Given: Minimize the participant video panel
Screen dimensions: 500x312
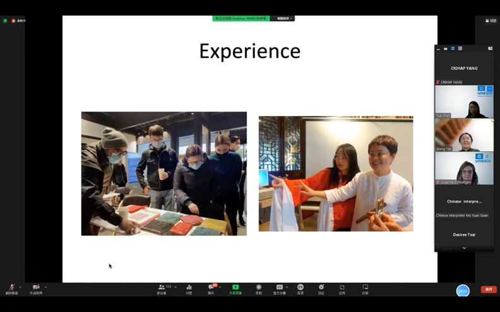Looking at the screenshot, I should pos(439,49).
